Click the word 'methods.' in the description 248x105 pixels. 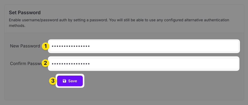click(17, 26)
